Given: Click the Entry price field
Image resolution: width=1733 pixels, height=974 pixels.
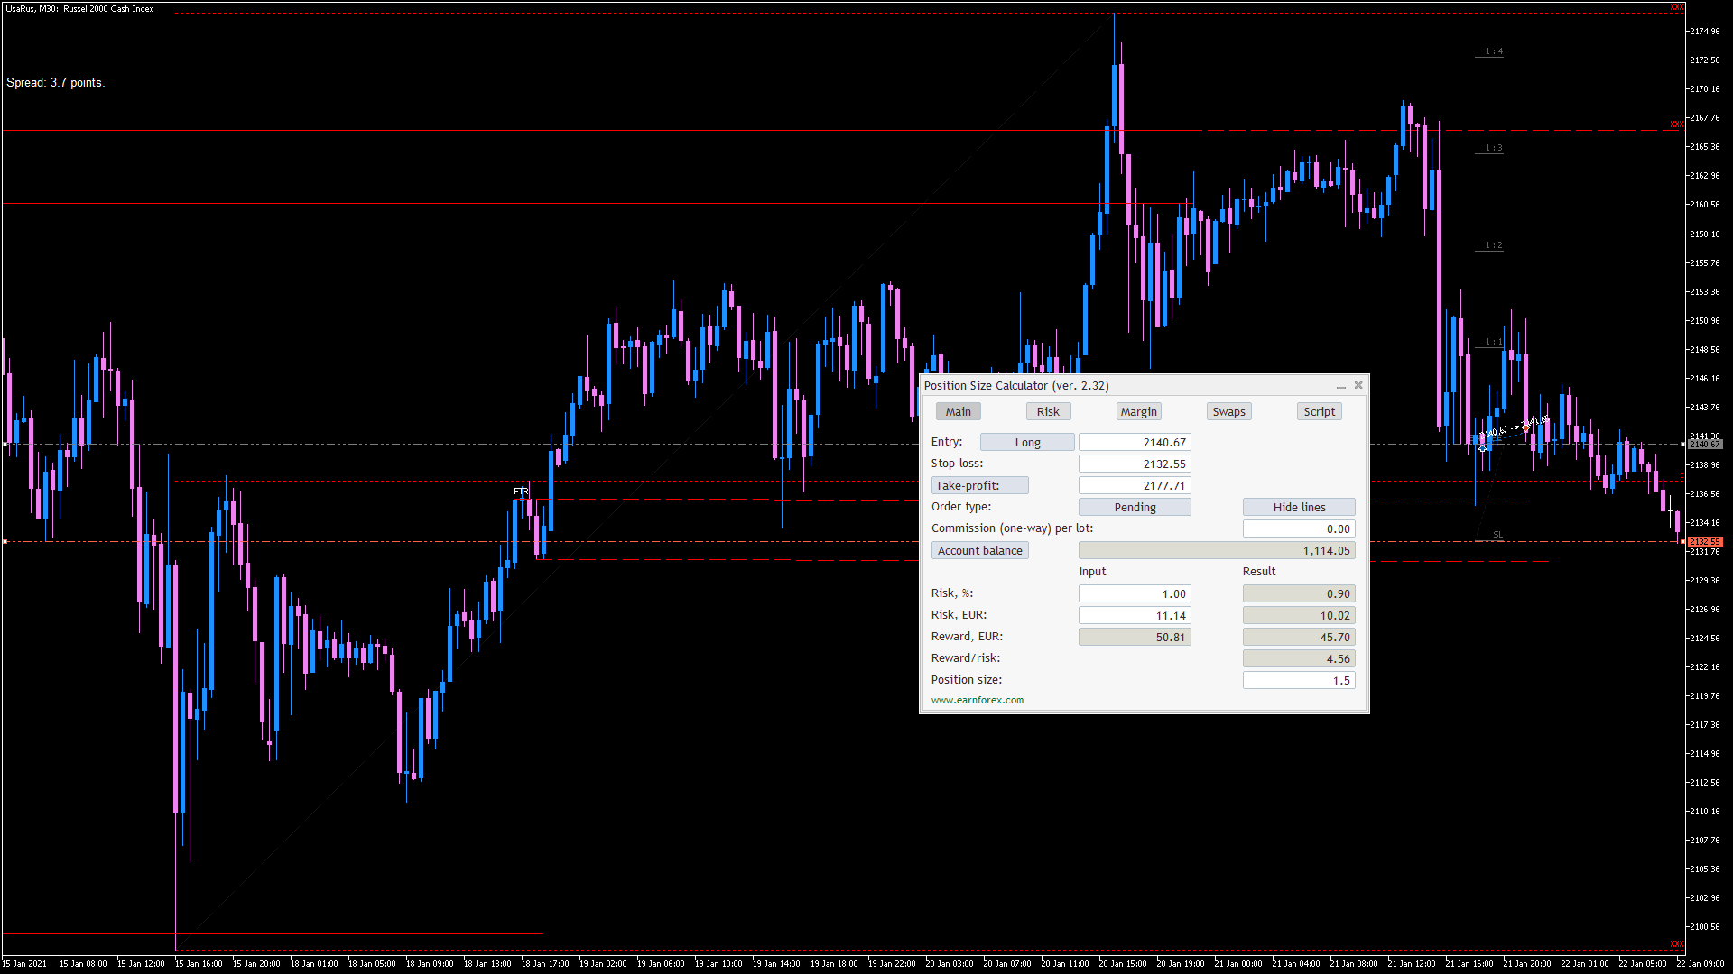Looking at the screenshot, I should 1135,442.
